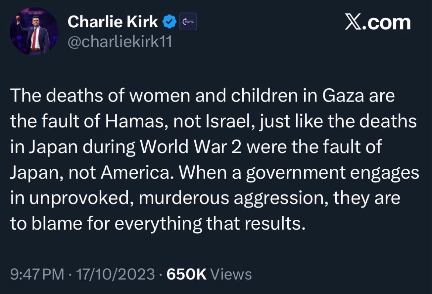The height and width of the screenshot is (294, 432).
Task: Open the circular profile avatar photo
Action: 34,31
